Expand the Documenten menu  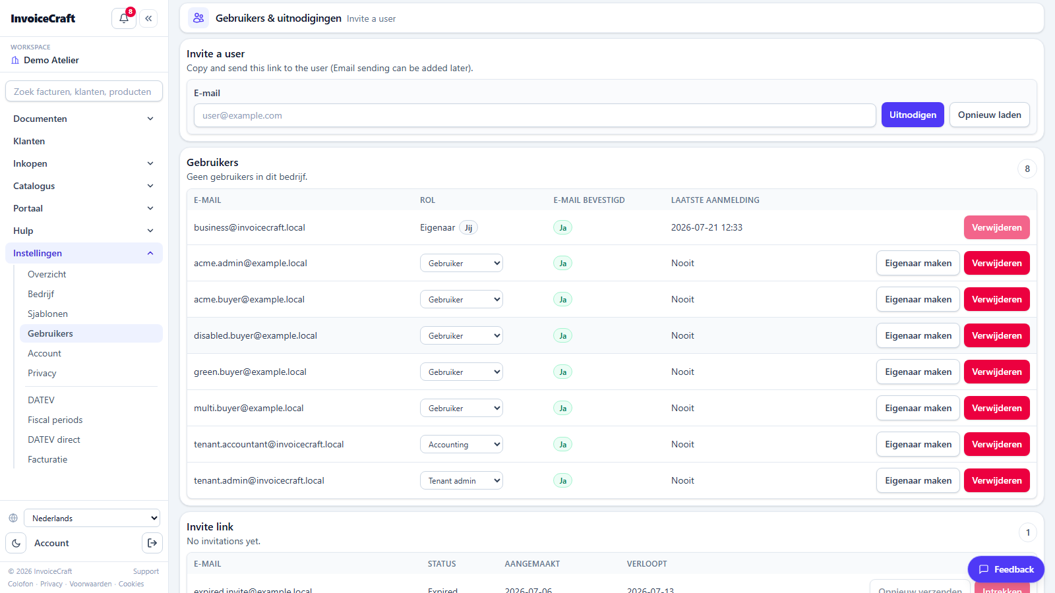[x=84, y=119]
